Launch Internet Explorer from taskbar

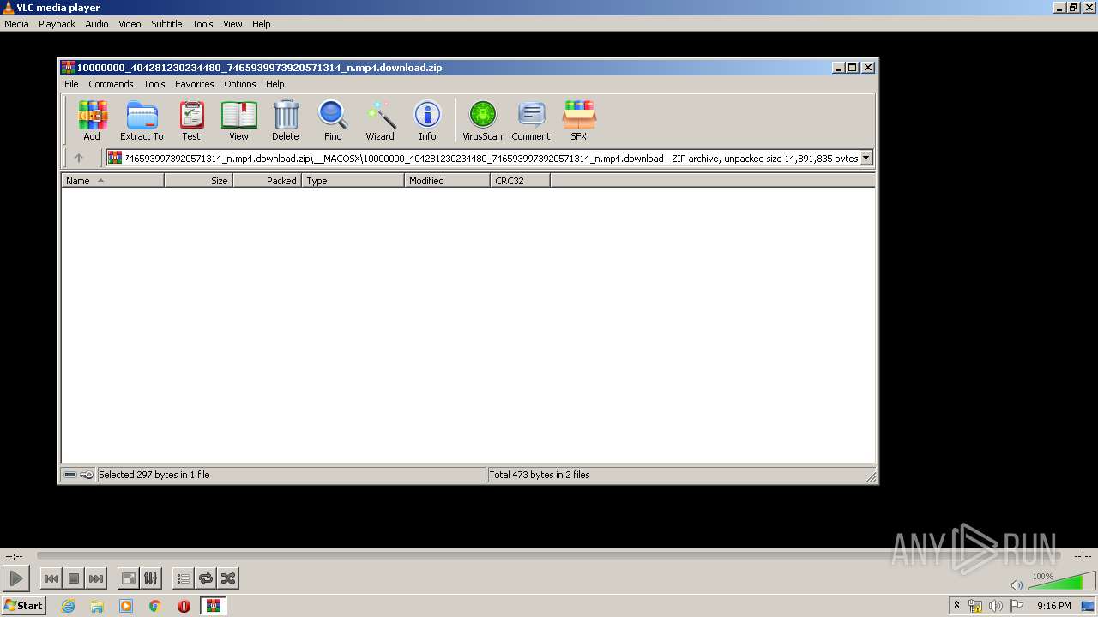click(68, 606)
